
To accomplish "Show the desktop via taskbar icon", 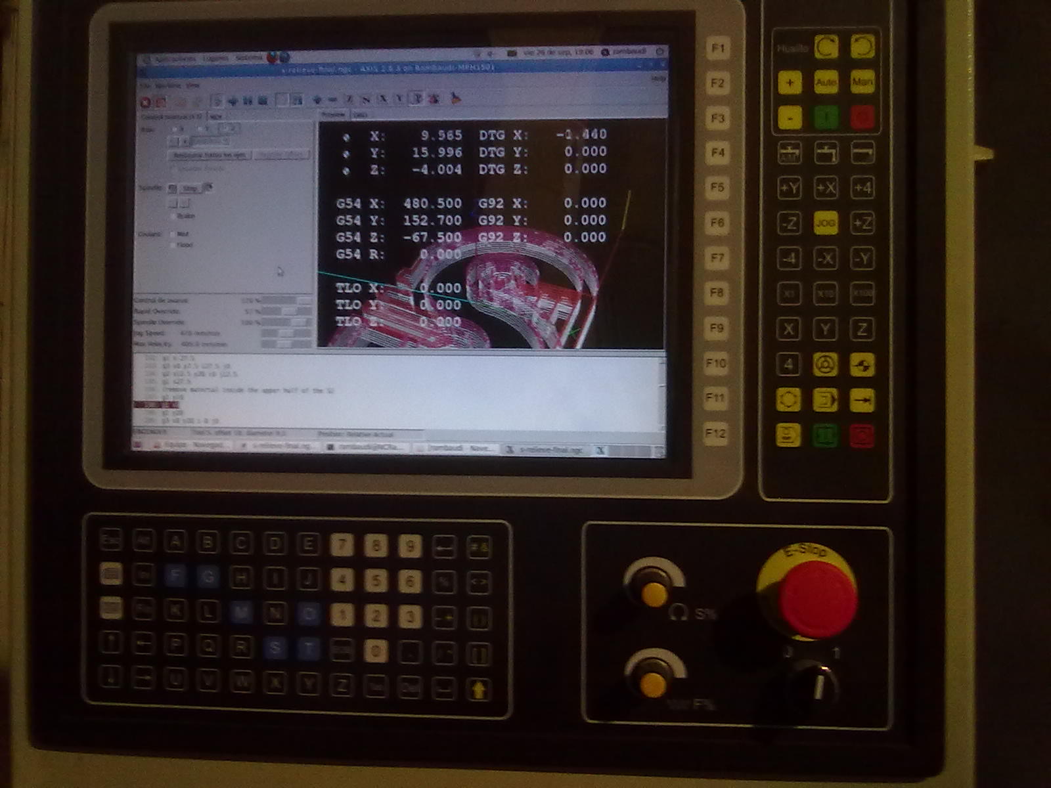I will pos(137,445).
